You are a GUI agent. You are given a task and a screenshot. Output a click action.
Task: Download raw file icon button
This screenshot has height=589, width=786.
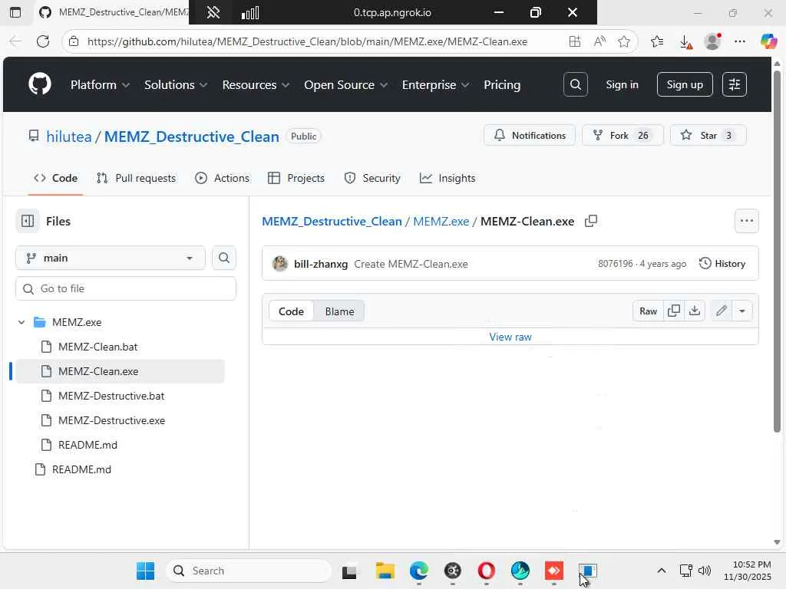click(x=695, y=311)
